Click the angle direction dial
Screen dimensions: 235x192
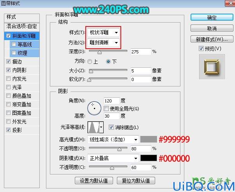pos(94,108)
